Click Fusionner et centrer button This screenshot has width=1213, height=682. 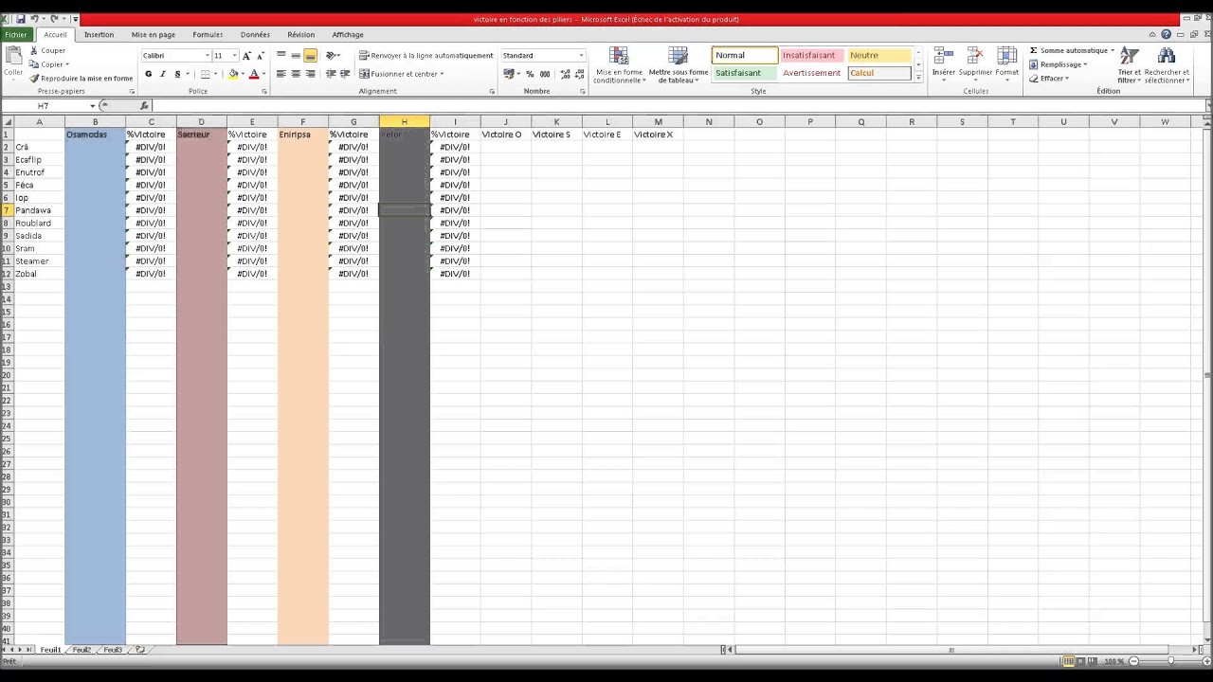point(401,74)
